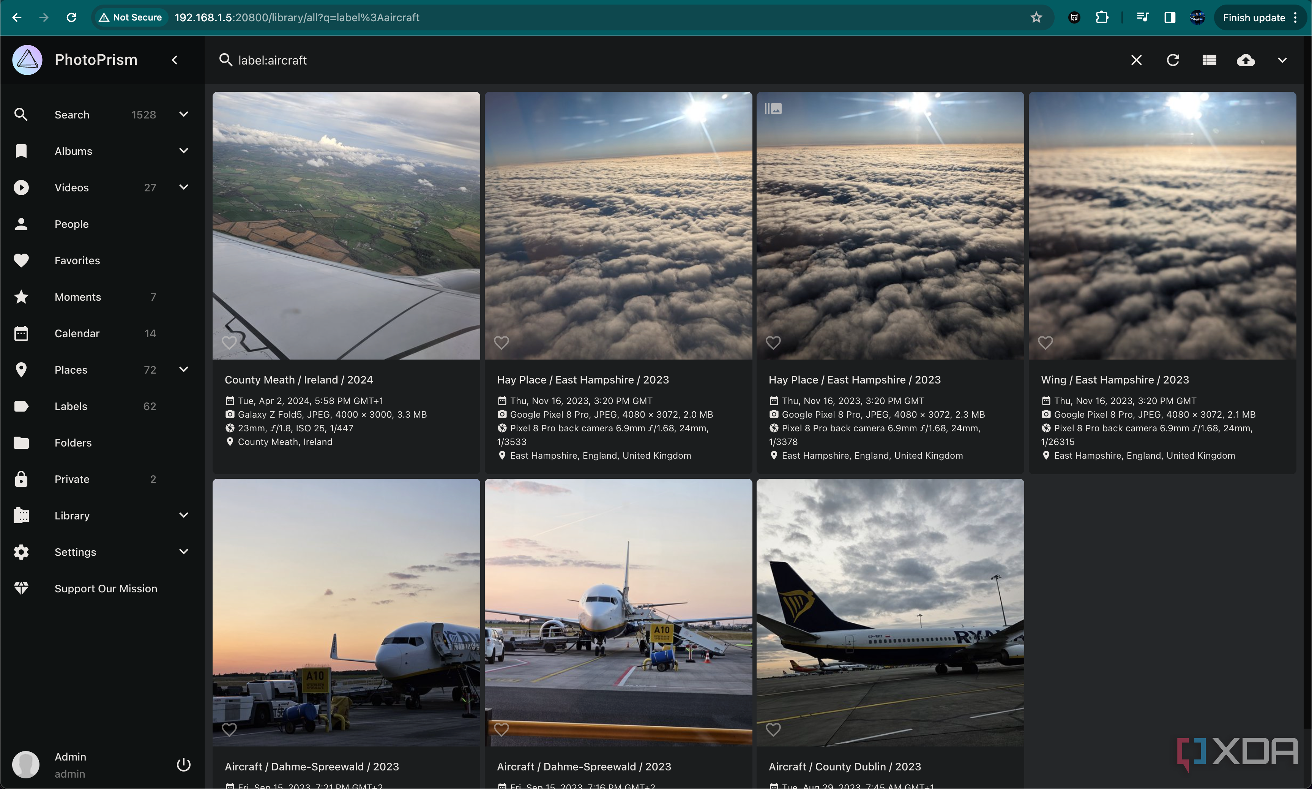
Task: Reload the photo results
Action: tap(1173, 60)
